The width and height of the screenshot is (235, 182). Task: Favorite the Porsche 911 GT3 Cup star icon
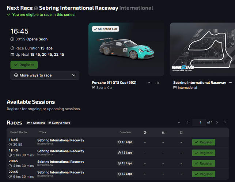coord(158,83)
